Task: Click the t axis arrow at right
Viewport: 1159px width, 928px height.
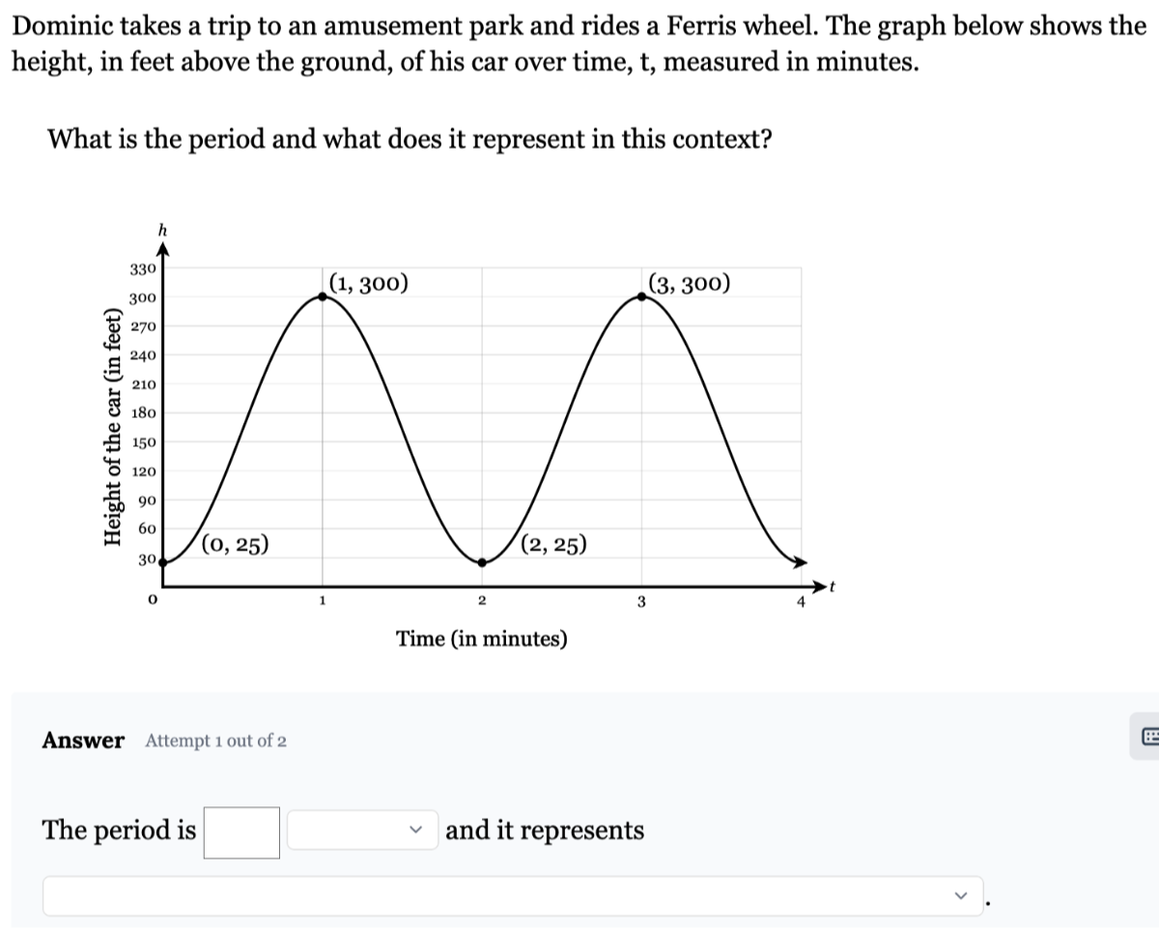Action: point(821,586)
